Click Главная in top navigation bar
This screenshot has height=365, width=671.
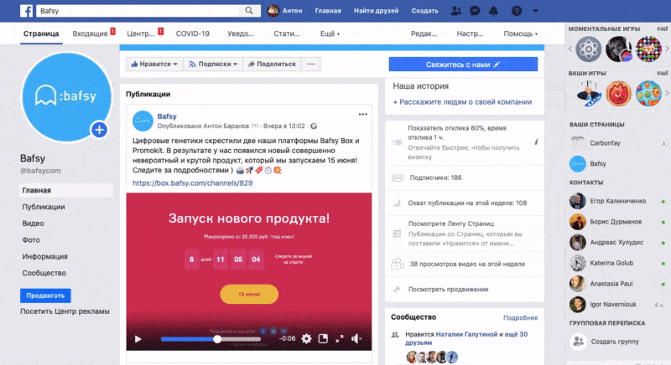328,11
